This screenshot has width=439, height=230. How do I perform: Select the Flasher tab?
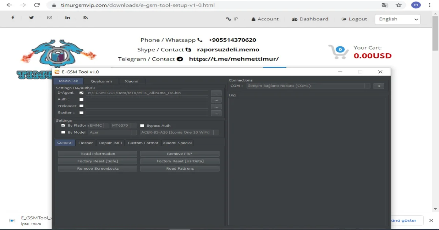pos(86,143)
